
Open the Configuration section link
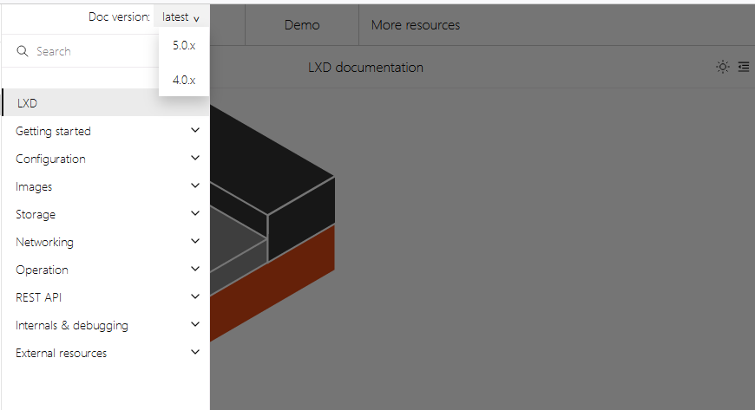pyautogui.click(x=50, y=159)
